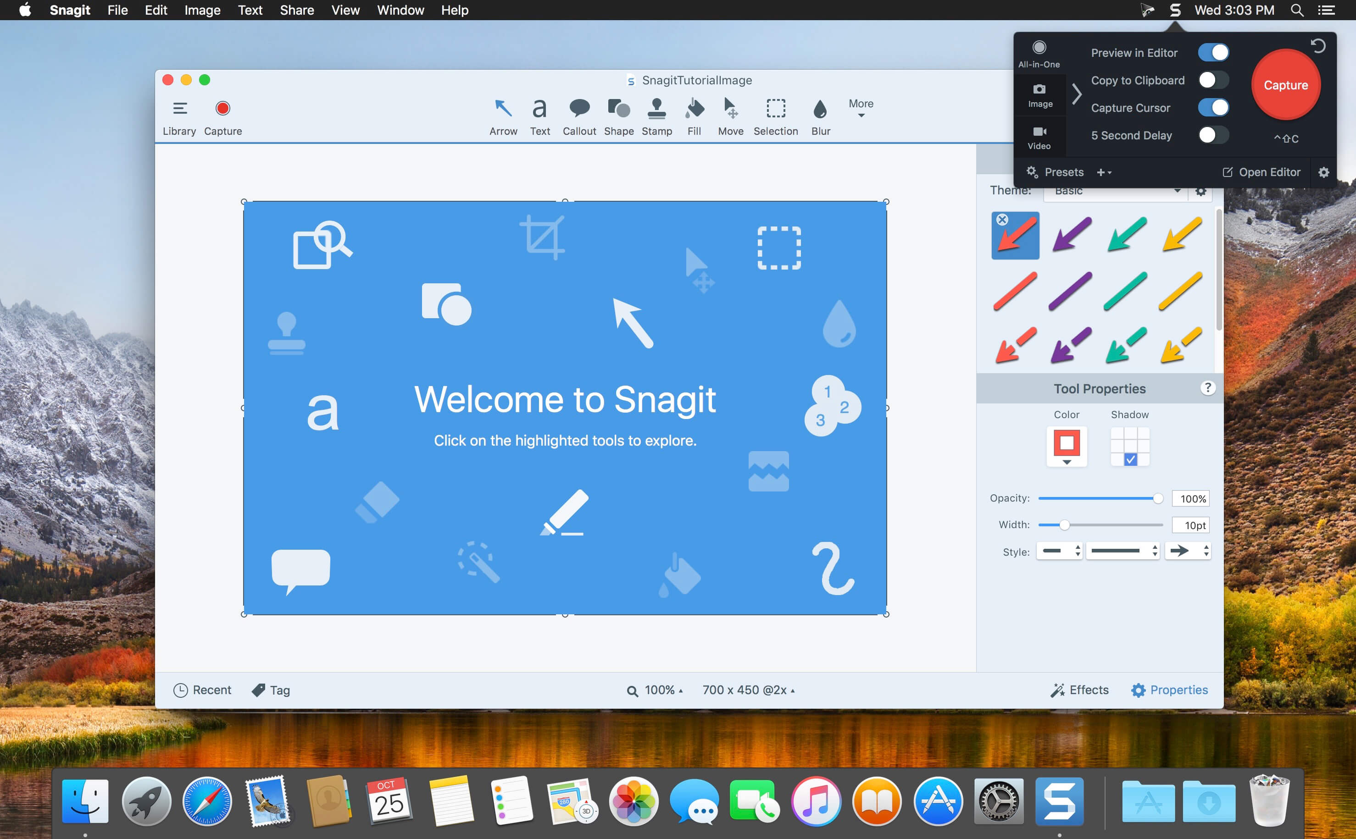Click the red Color swatch in Tool Properties
1356x839 pixels.
click(x=1067, y=442)
